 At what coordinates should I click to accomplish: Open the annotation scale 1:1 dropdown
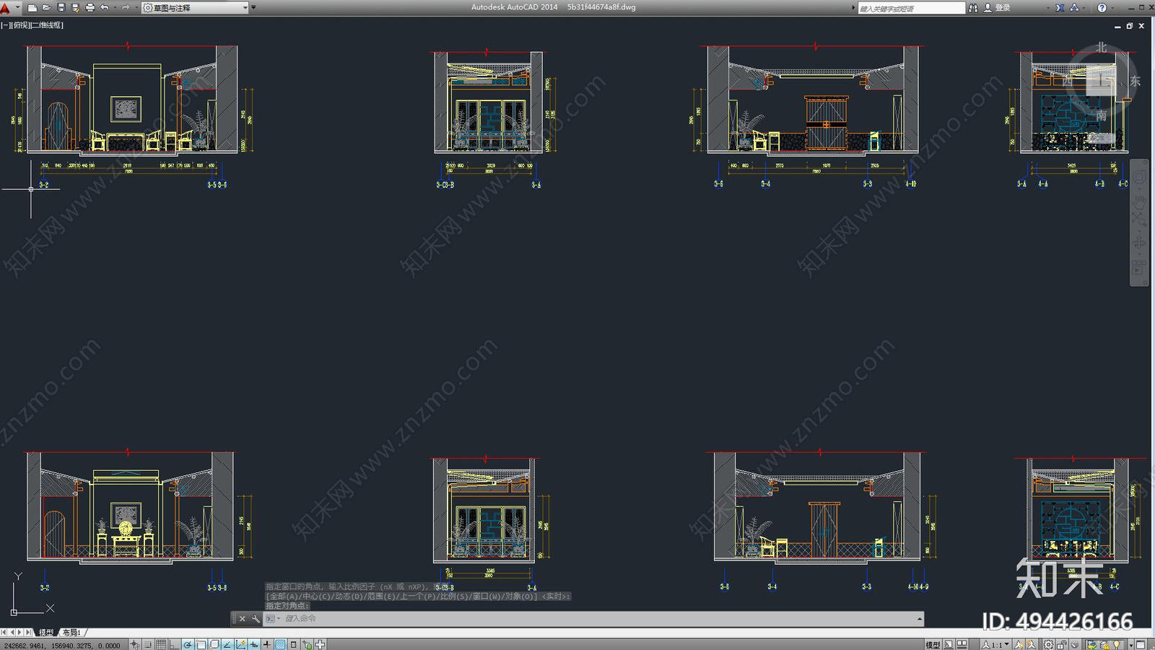tap(995, 644)
